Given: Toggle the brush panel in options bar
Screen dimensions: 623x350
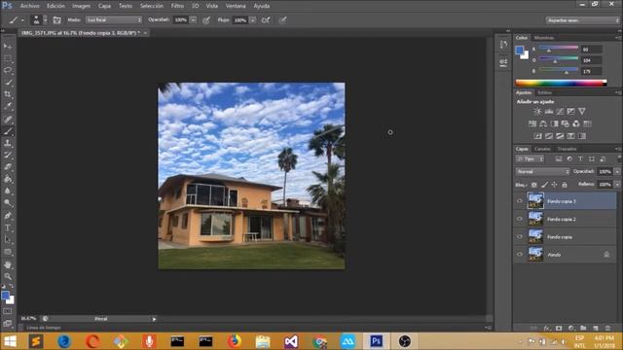Looking at the screenshot, I should pyautogui.click(x=56, y=19).
